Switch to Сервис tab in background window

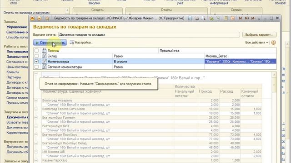pyautogui.click(x=236, y=10)
